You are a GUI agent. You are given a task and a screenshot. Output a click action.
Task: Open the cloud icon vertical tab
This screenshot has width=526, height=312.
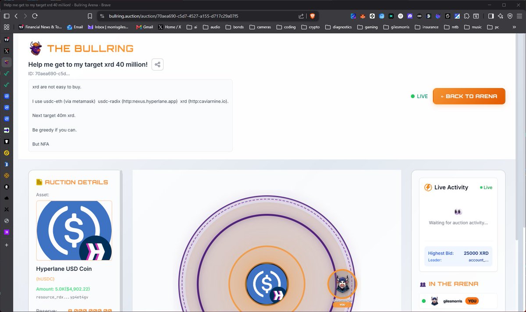[x=7, y=198]
